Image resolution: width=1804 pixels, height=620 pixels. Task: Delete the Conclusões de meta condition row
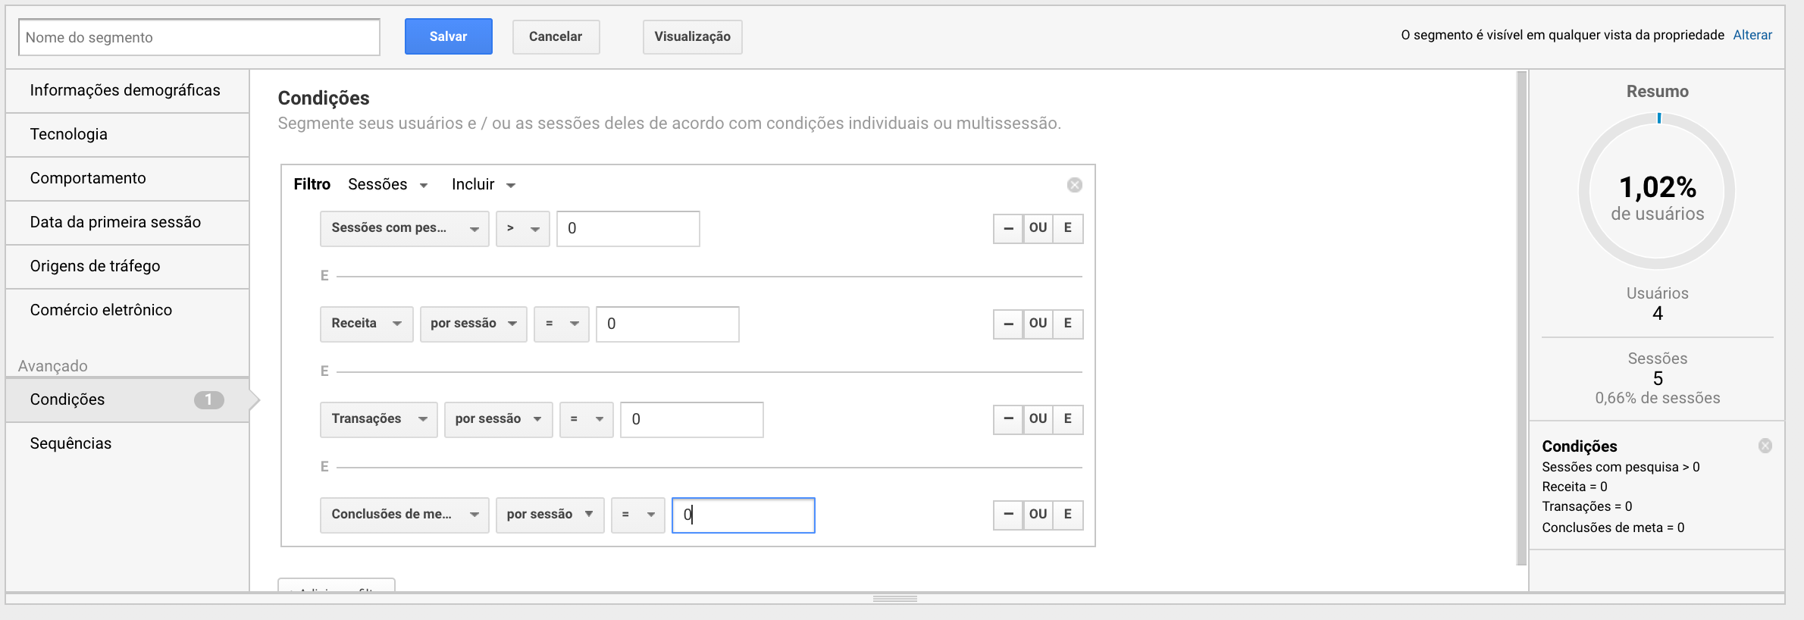1008,515
